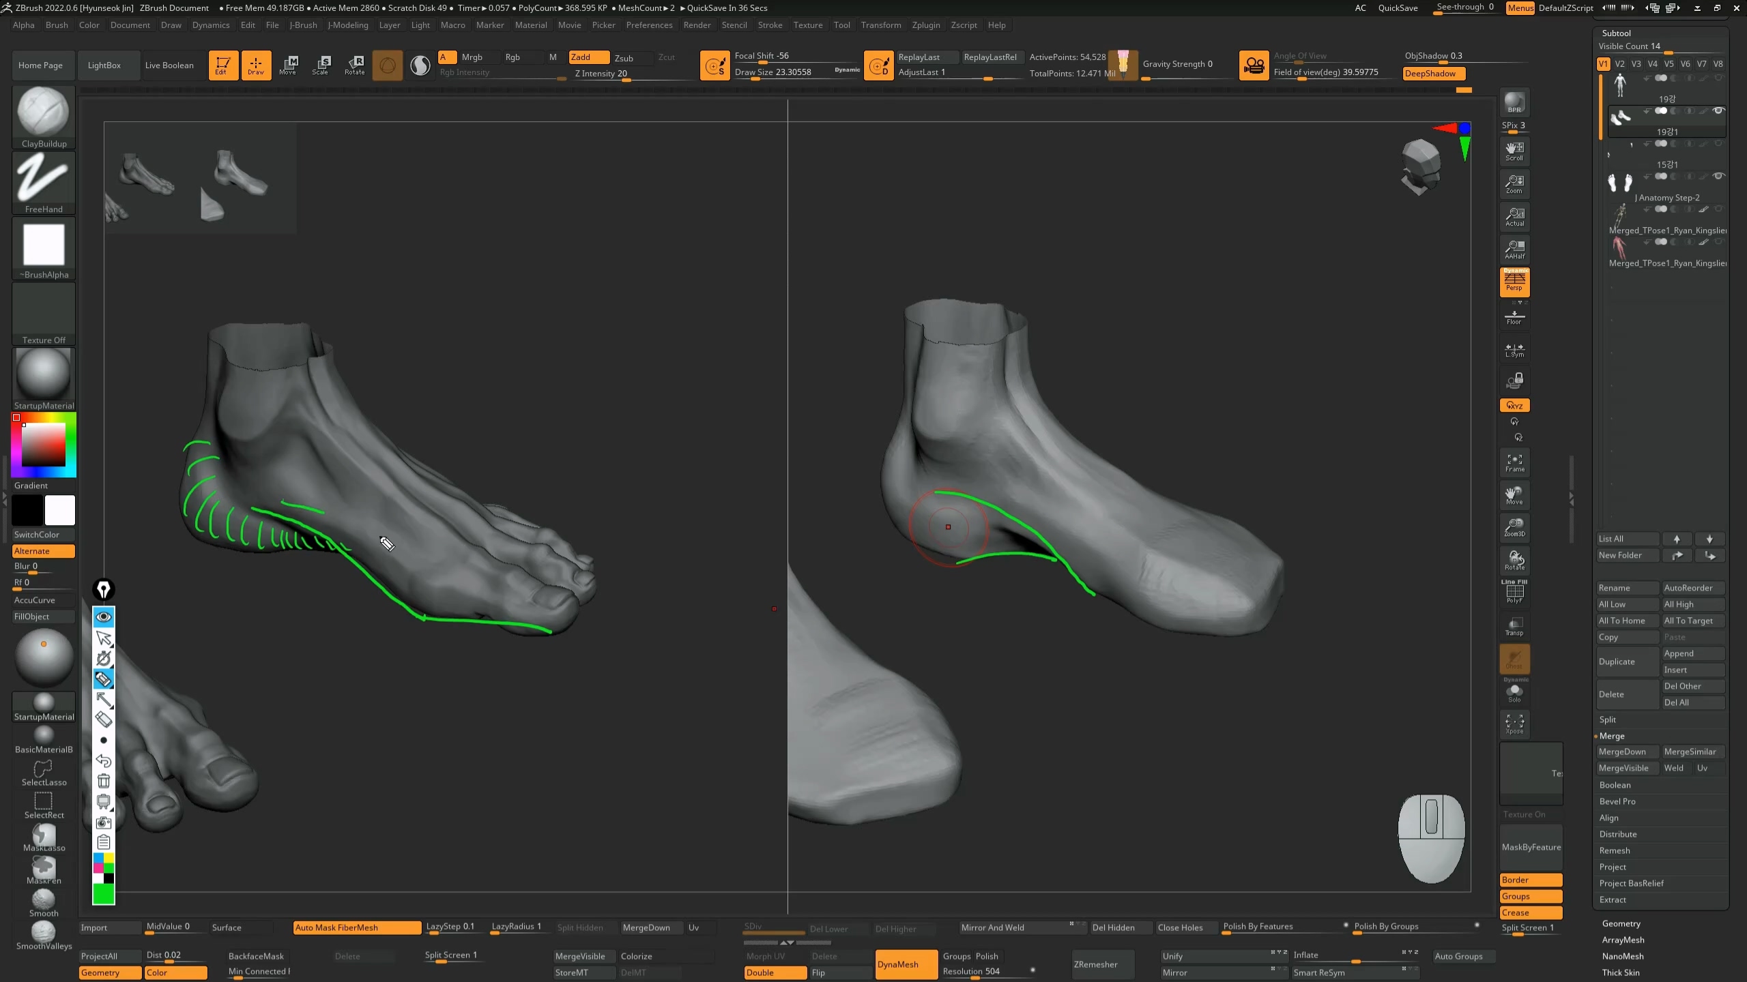Viewport: 1747px width, 982px height.
Task: Select the ClayBuildup brush thumbnail
Action: point(43,113)
